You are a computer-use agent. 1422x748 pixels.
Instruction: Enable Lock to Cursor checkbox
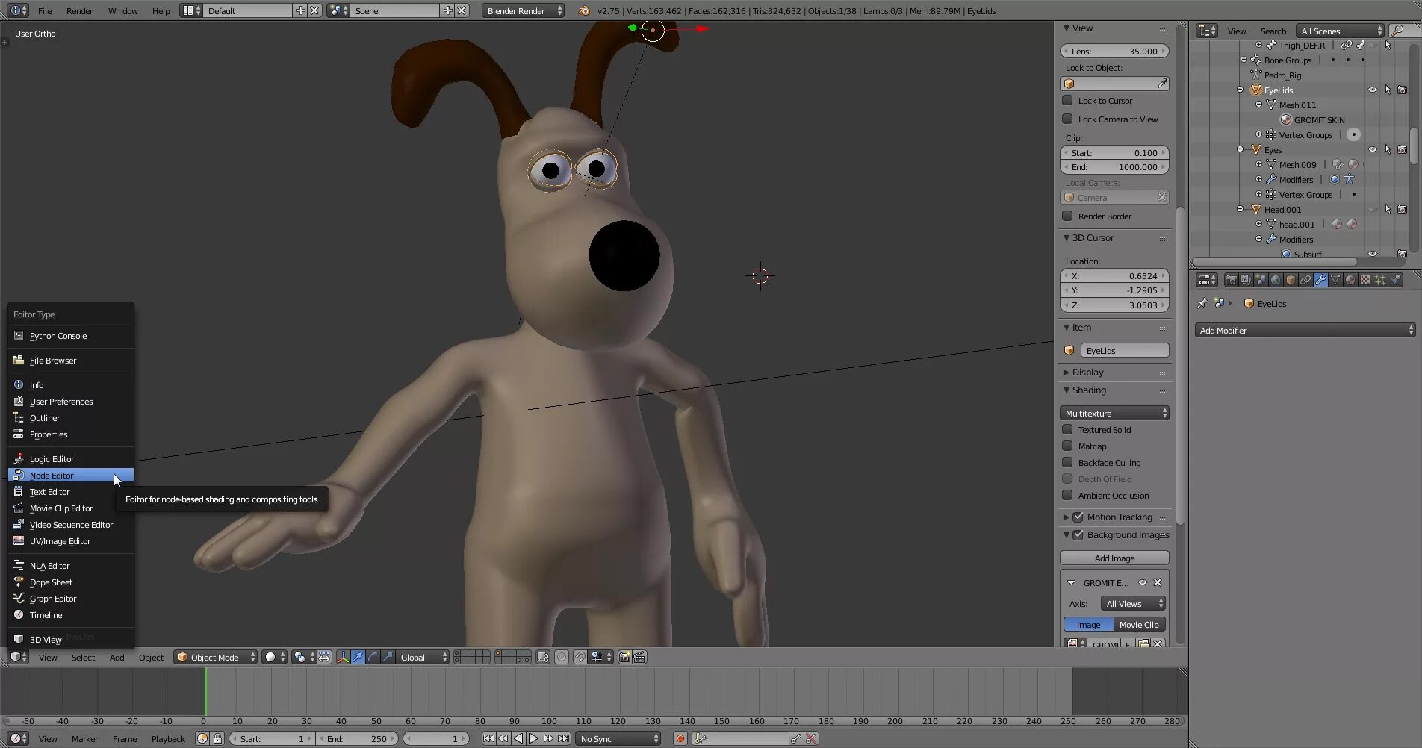[1067, 100]
